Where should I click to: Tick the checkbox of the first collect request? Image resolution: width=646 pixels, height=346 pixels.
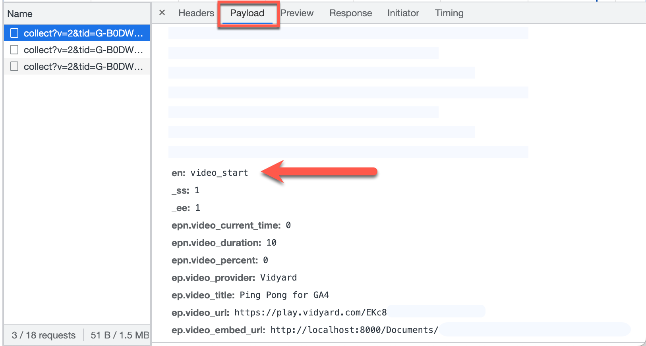tap(14, 33)
